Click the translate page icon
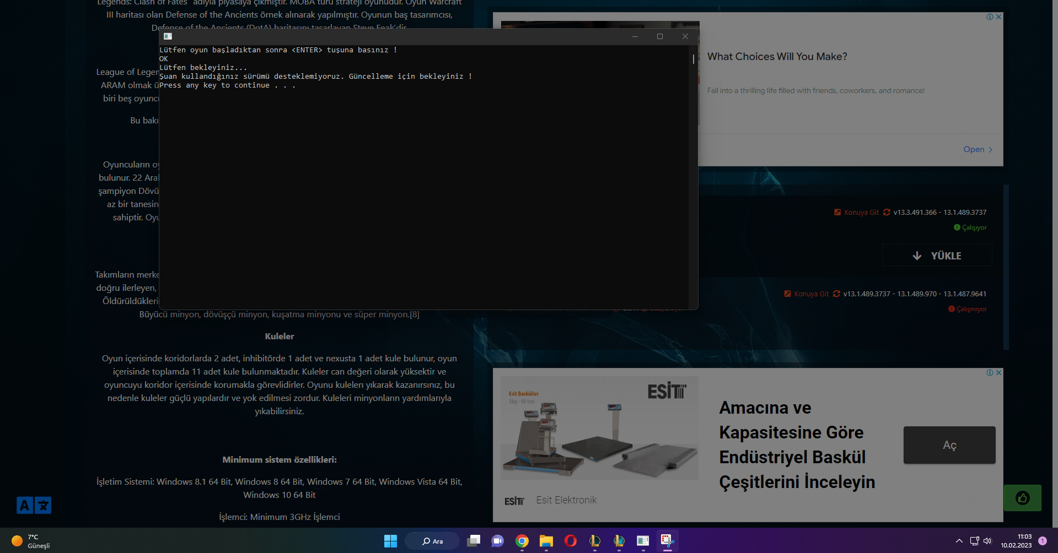The image size is (1058, 553). (x=34, y=505)
